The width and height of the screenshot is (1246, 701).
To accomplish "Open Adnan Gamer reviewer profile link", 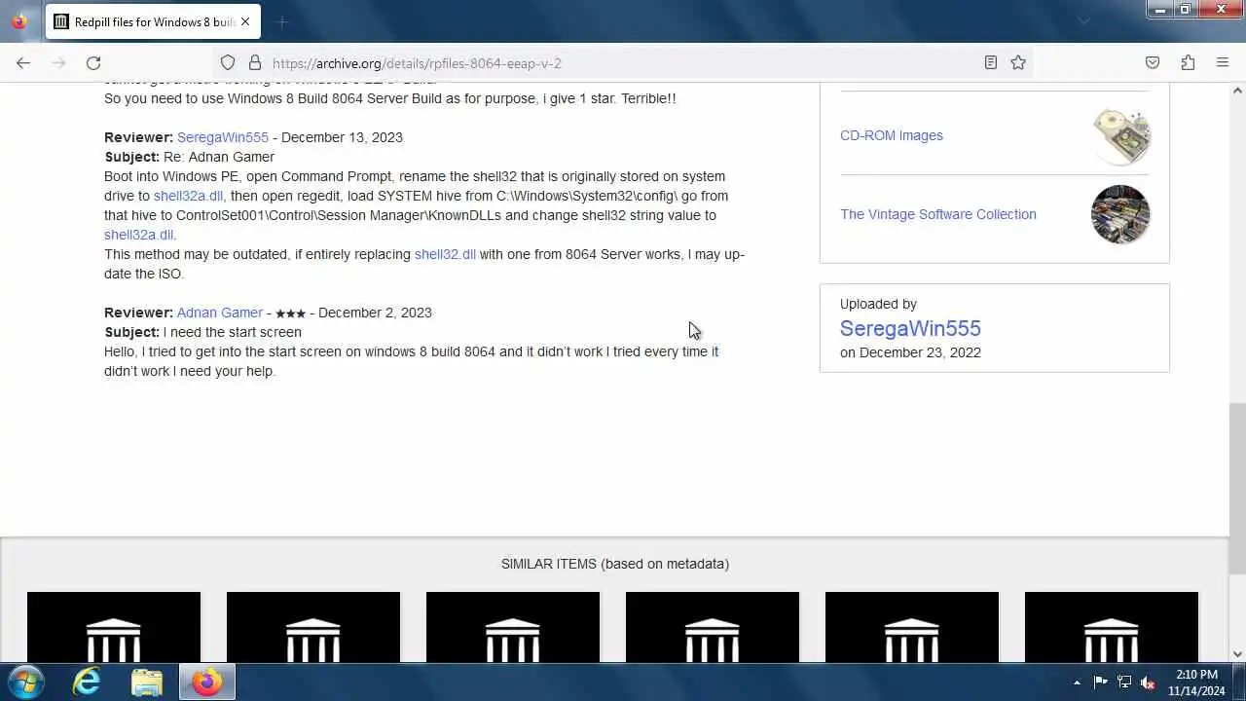I will pyautogui.click(x=220, y=313).
